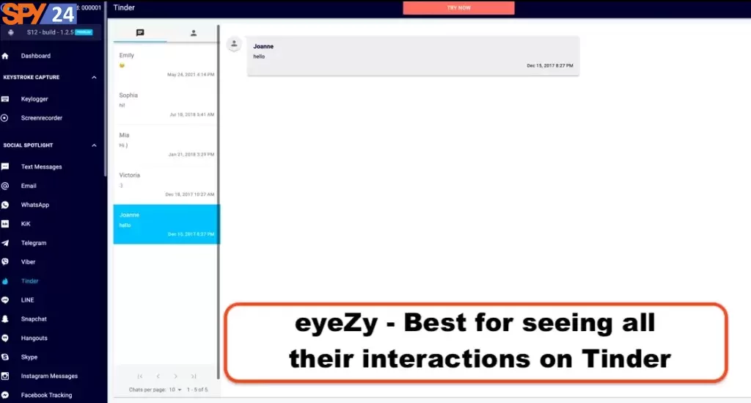Open the chat with Mia
751x403 pixels.
pos(166,144)
